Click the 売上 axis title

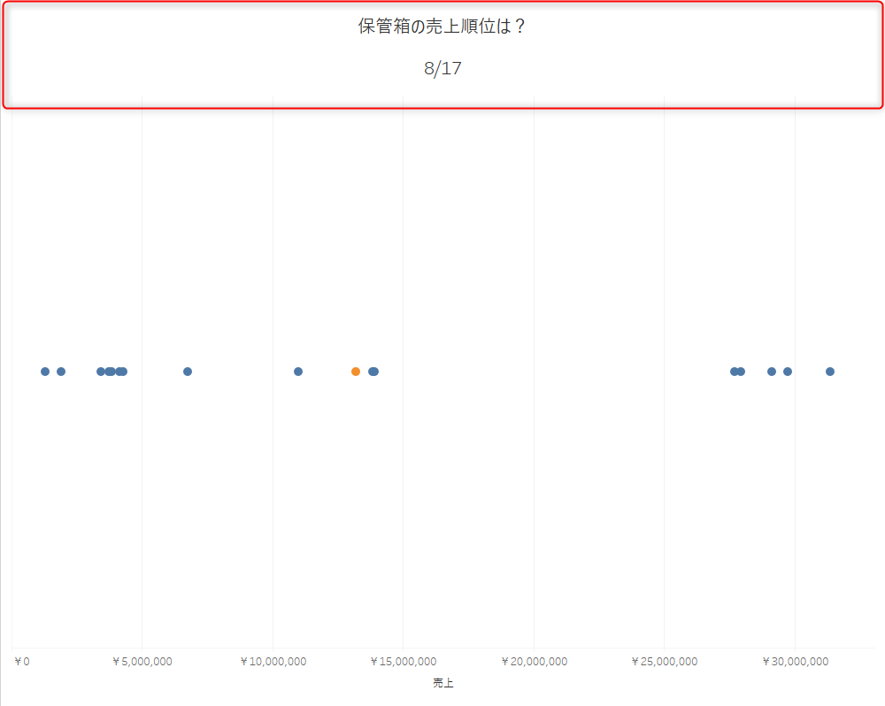442,683
